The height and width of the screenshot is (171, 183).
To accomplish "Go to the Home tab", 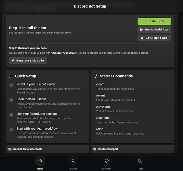I will pos(40,163).
